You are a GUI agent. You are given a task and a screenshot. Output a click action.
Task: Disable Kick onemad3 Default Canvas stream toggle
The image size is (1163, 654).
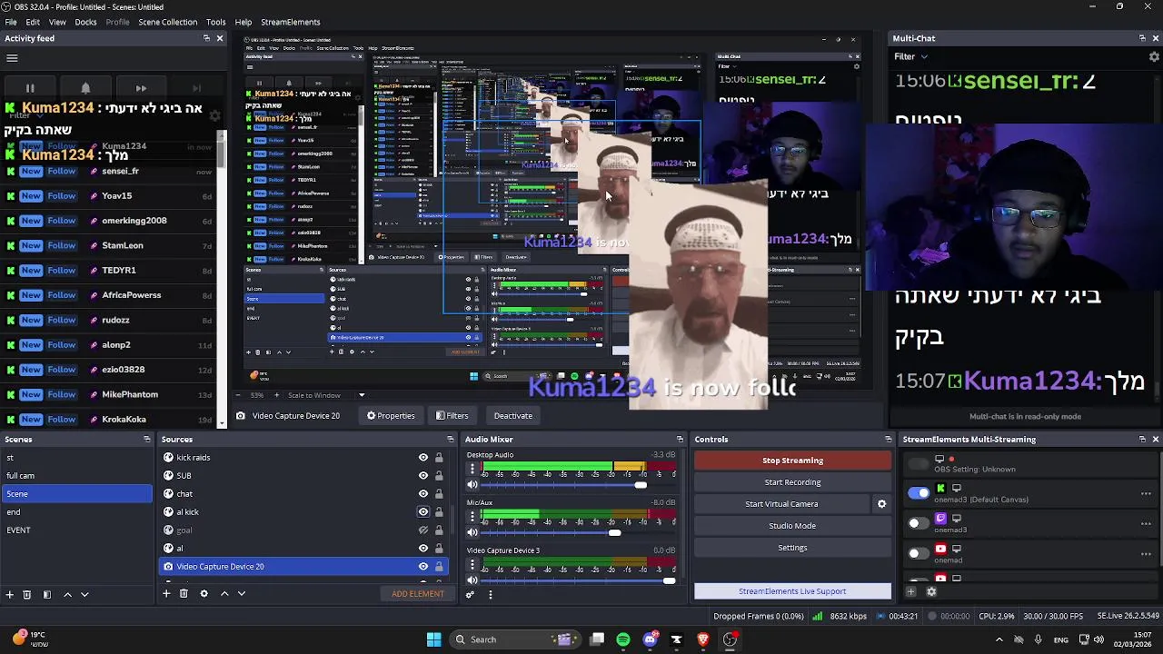(919, 493)
